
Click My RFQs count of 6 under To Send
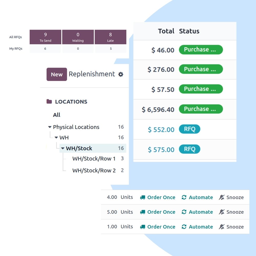(45, 48)
